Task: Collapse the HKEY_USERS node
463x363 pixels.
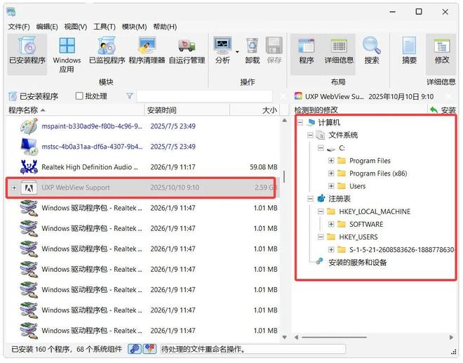Action: 321,237
